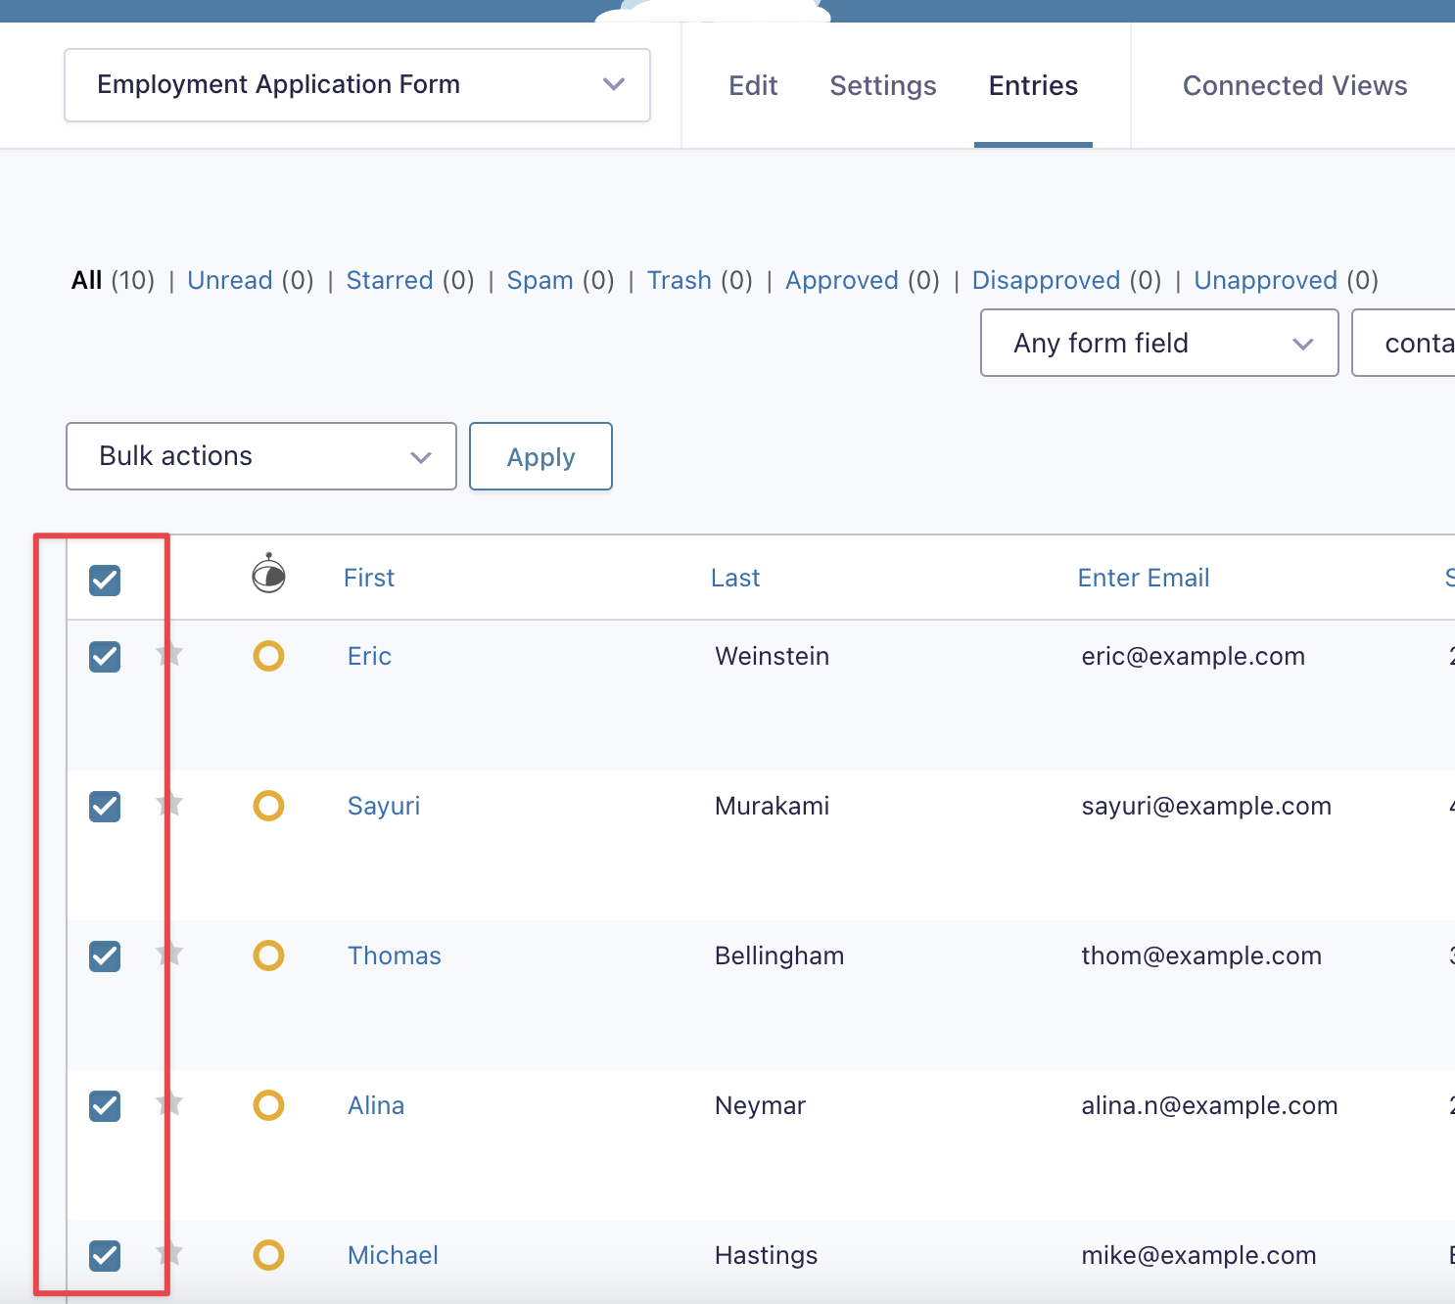Click the email alina.n@example.com
1455x1304 pixels.
point(1209,1105)
